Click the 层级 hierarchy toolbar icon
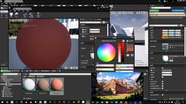The width and height of the screenshot is (186, 104). pos(38,15)
